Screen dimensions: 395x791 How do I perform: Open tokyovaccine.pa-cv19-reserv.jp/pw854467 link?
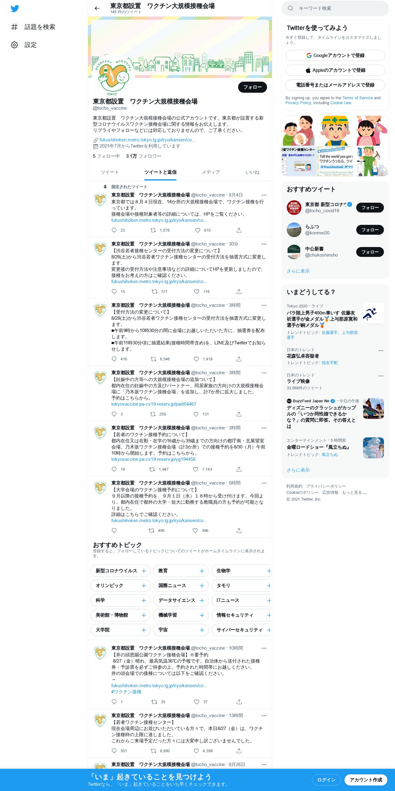154,404
